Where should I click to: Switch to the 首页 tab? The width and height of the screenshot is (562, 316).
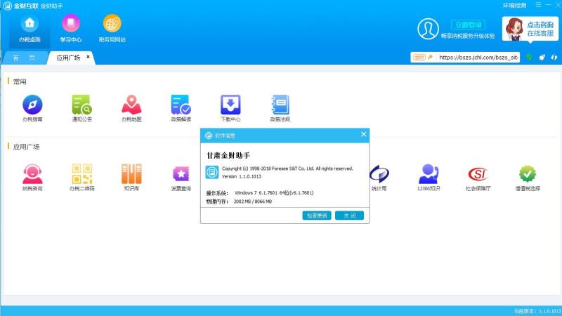click(x=24, y=58)
